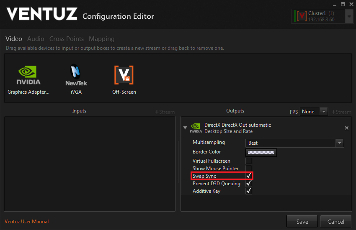Select the NewTek iVGA device icon

click(x=76, y=75)
